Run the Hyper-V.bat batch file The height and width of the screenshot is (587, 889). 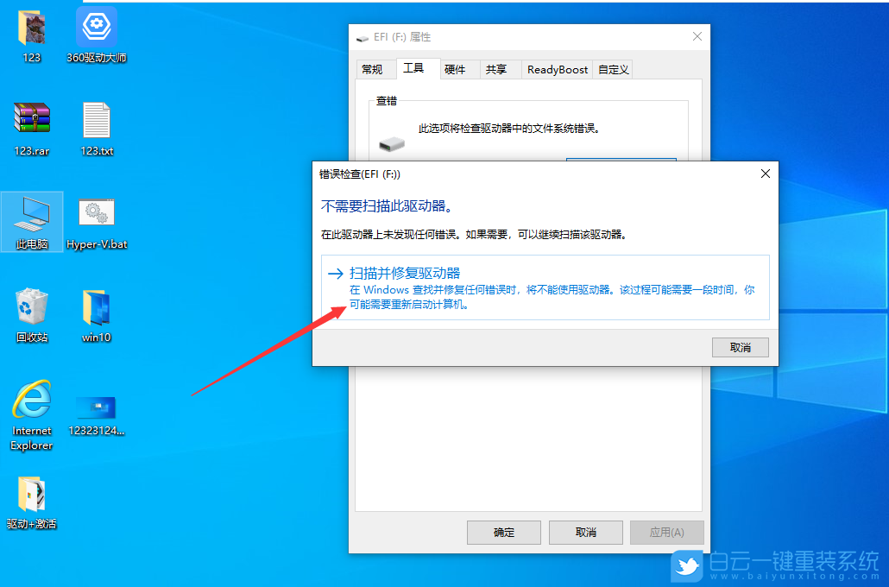[x=96, y=211]
